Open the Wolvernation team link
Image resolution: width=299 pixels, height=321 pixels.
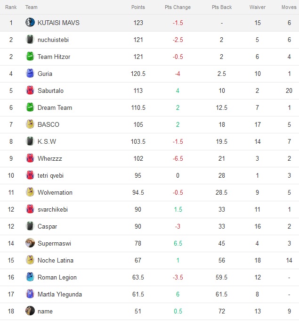point(55,192)
